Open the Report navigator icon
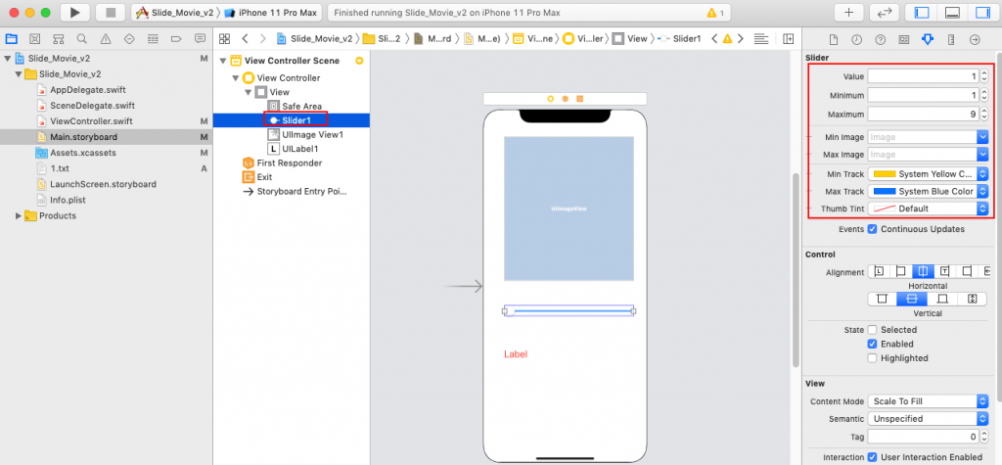The width and height of the screenshot is (1002, 465). tap(200, 38)
